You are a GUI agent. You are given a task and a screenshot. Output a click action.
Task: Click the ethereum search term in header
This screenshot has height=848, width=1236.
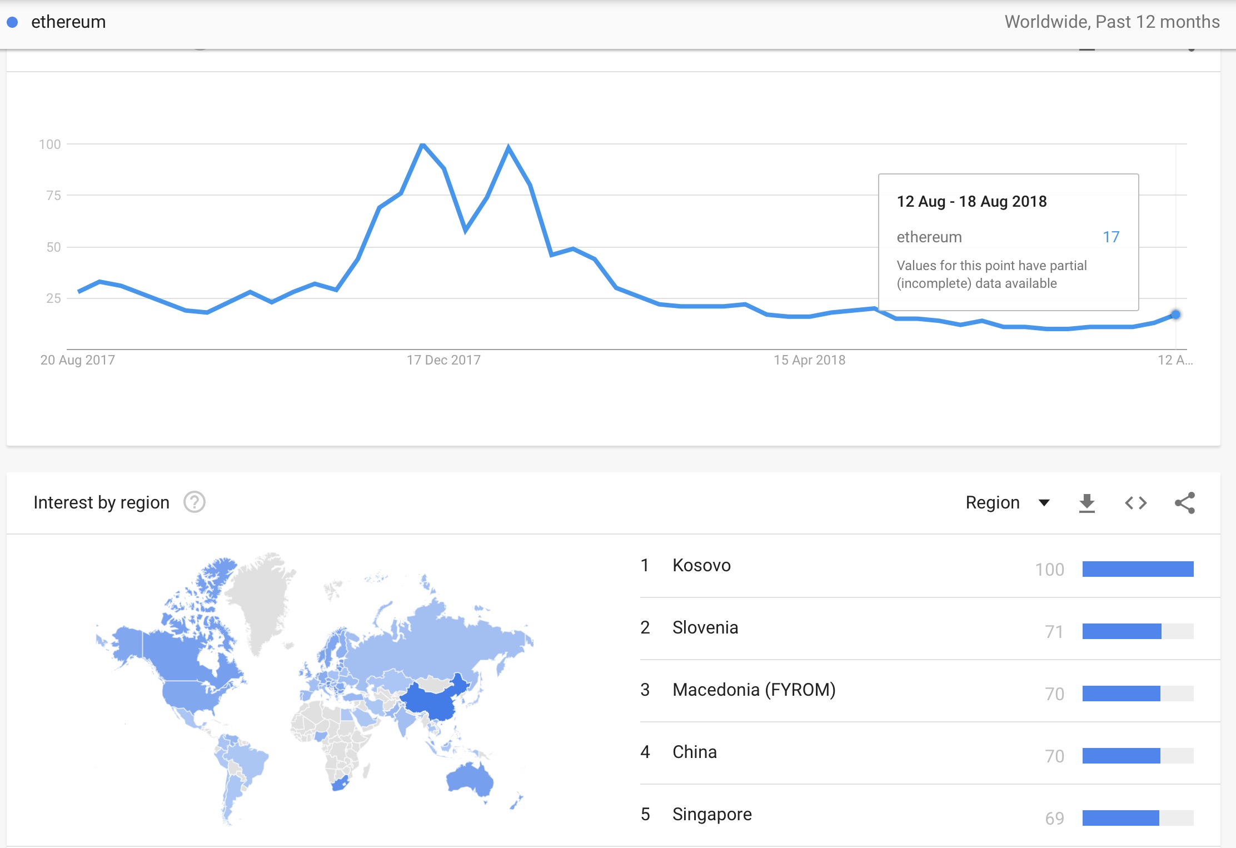(68, 22)
